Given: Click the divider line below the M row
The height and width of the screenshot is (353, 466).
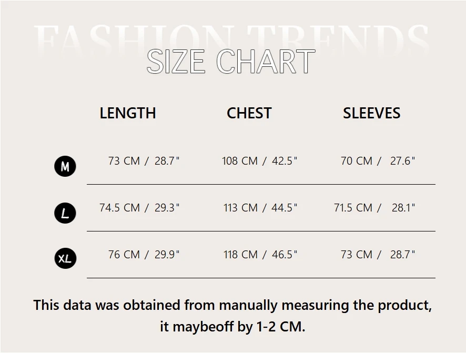Looking at the screenshot, I should pos(261,185).
